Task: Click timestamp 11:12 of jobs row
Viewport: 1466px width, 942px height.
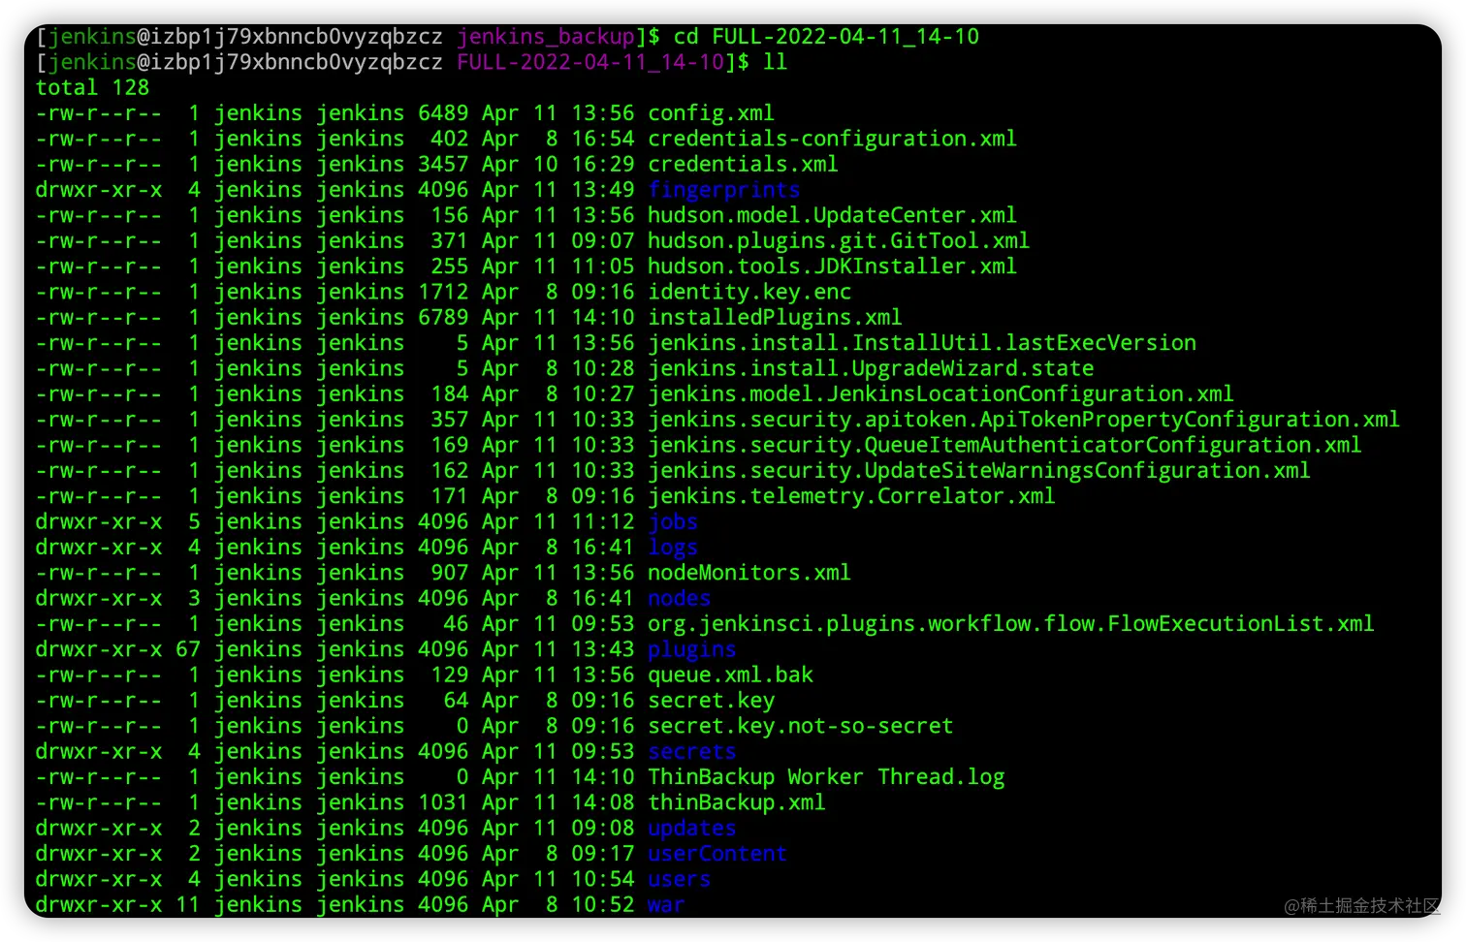Action: tap(603, 521)
